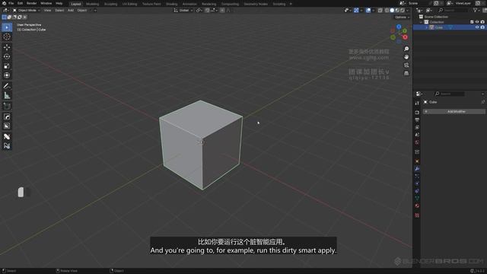Click the Blender logo menu icon
Image resolution: width=487 pixels, height=274 pixels.
point(4,3)
